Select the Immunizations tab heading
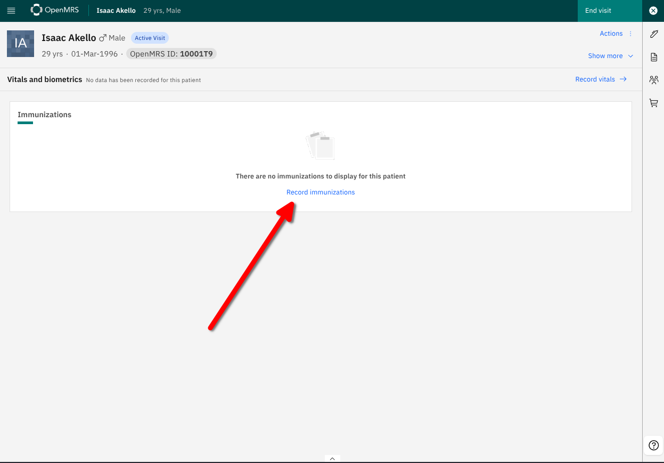 pos(44,115)
